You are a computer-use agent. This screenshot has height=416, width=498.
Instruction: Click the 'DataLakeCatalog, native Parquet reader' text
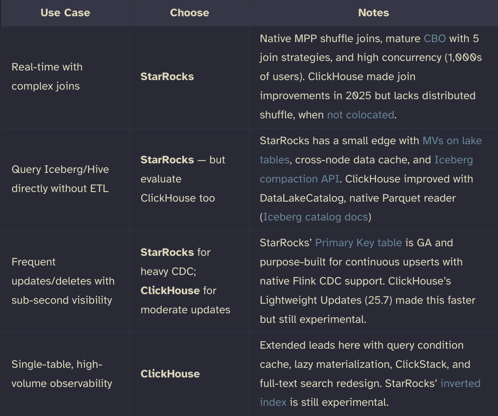(x=358, y=198)
